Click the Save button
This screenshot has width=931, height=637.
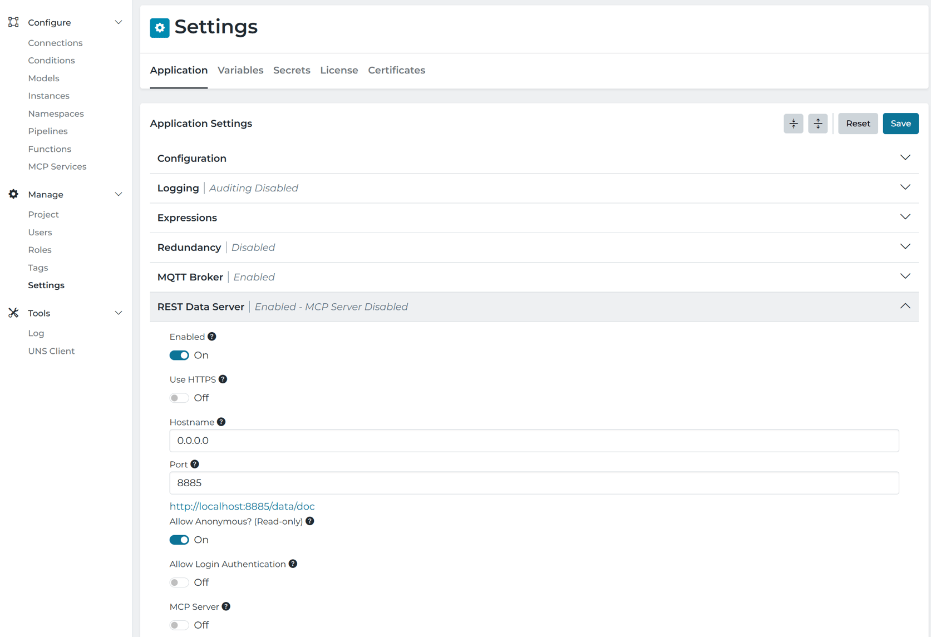[x=900, y=124]
